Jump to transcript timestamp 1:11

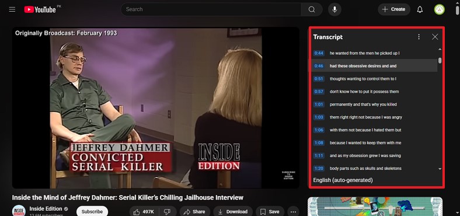[x=319, y=155]
